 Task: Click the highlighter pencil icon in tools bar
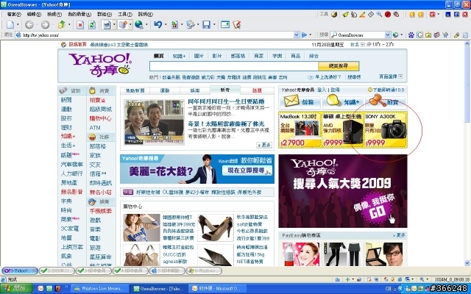point(362,14)
